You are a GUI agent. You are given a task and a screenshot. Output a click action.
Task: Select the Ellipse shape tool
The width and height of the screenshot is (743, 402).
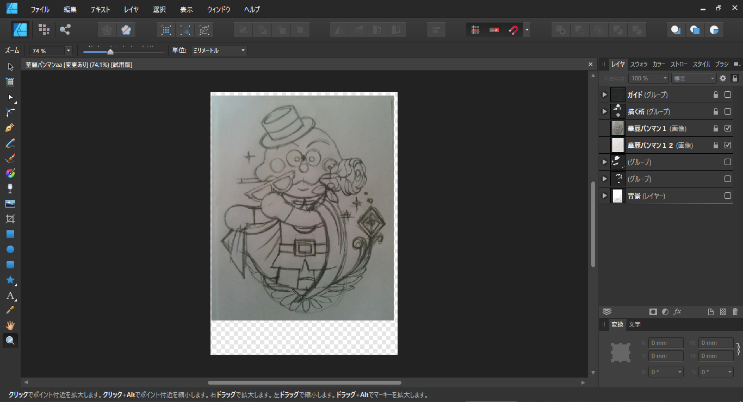click(10, 249)
